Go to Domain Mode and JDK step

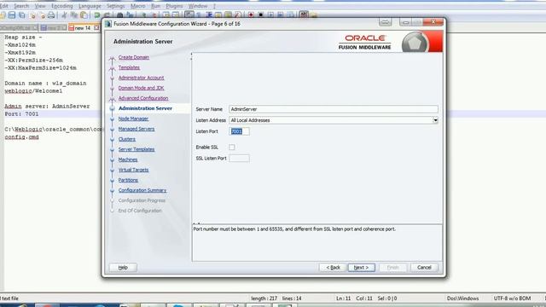141,88
